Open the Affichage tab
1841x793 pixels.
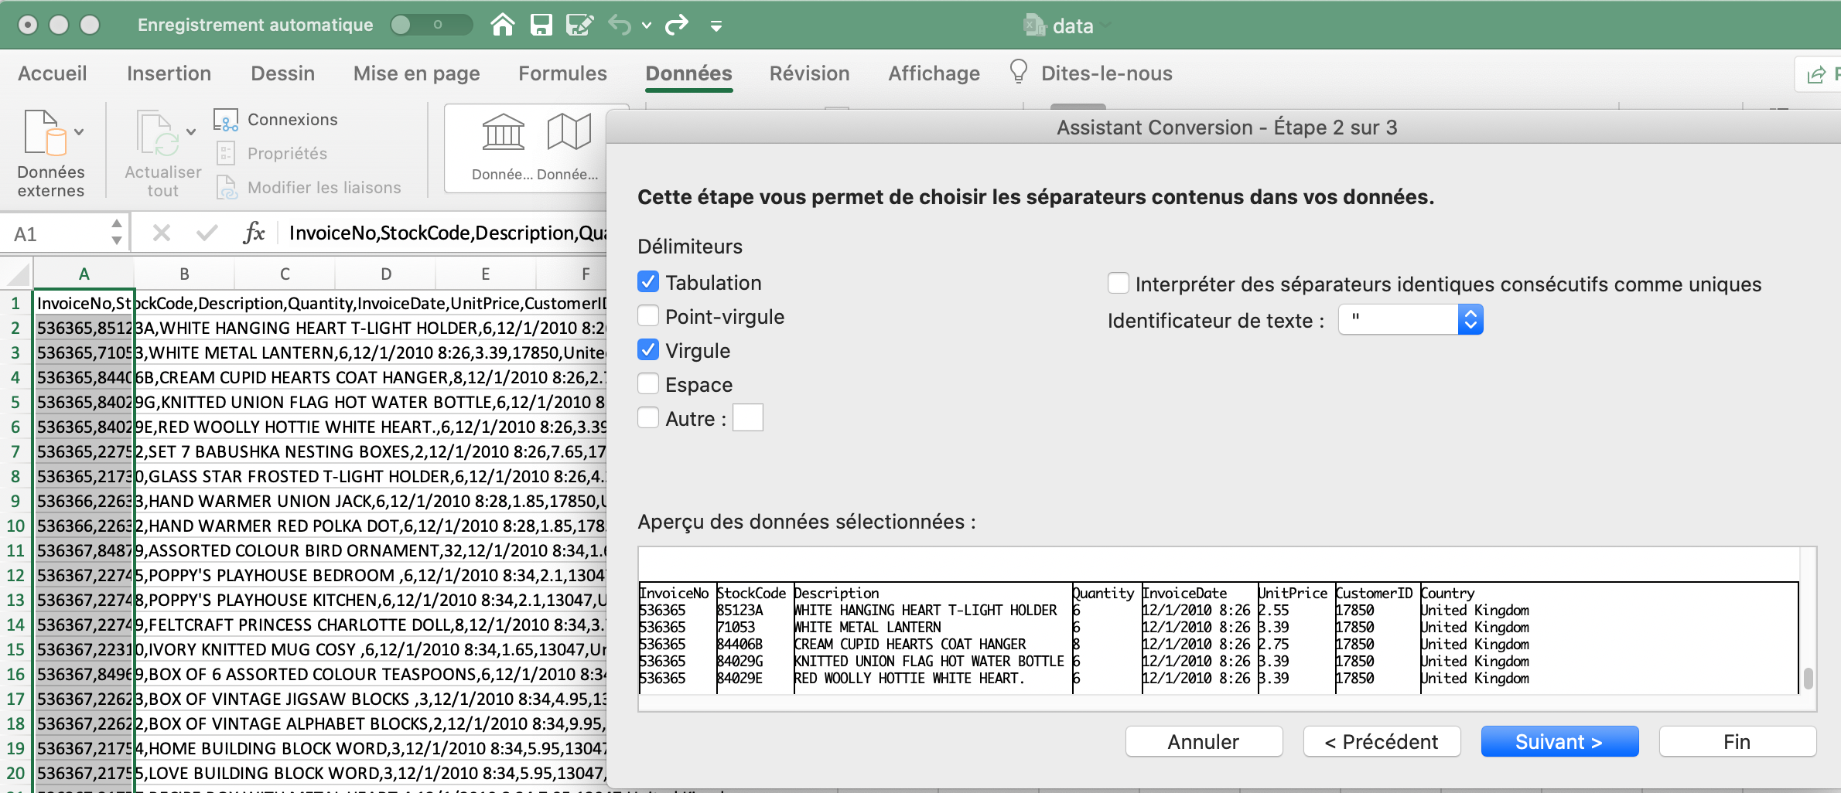934,73
